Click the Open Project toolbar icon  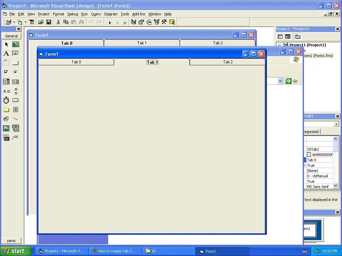click(41, 22)
